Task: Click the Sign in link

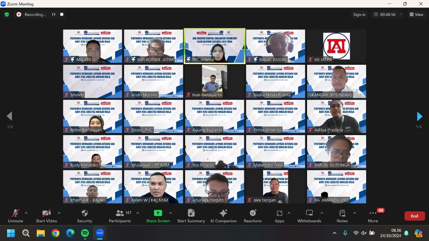Action: [x=359, y=15]
